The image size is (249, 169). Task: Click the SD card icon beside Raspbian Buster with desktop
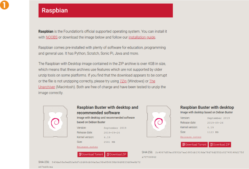(x=159, y=121)
